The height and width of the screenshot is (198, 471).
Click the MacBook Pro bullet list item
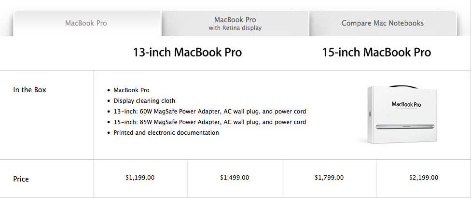point(131,90)
